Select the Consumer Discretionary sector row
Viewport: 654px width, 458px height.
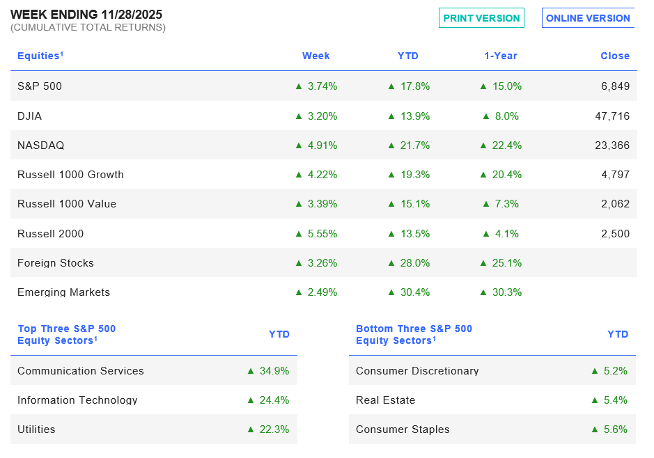point(492,370)
